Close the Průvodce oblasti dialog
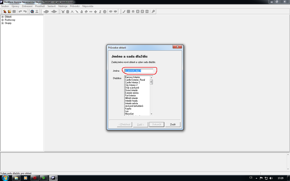The image size is (290, 181). coord(177,47)
